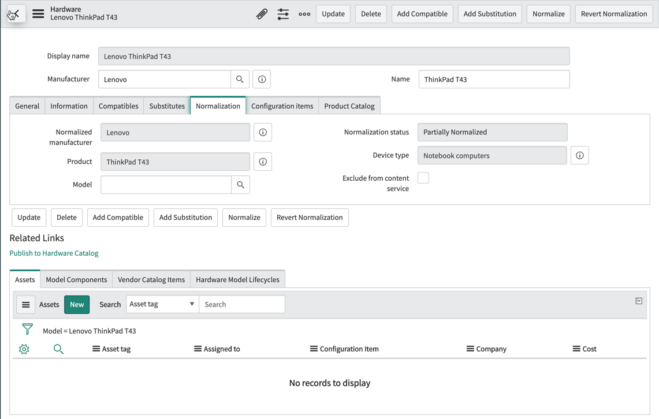
Task: Create a New asset record
Action: pyautogui.click(x=77, y=304)
